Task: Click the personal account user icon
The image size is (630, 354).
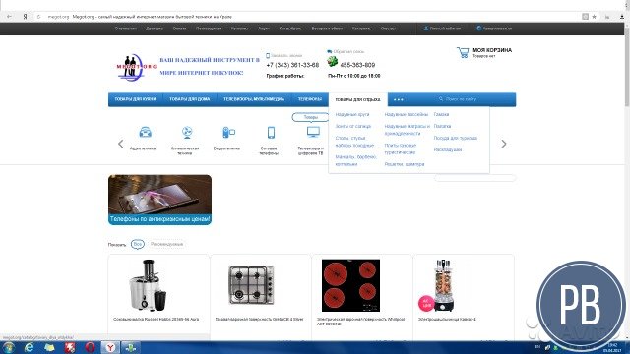Action: [x=426, y=29]
